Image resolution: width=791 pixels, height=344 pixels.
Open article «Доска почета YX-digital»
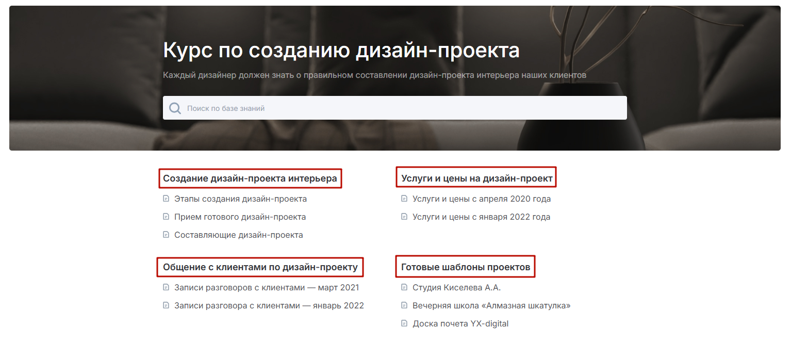pyautogui.click(x=460, y=323)
